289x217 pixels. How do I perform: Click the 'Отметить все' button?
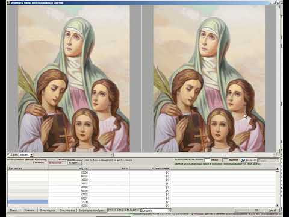pyautogui.click(x=48, y=210)
